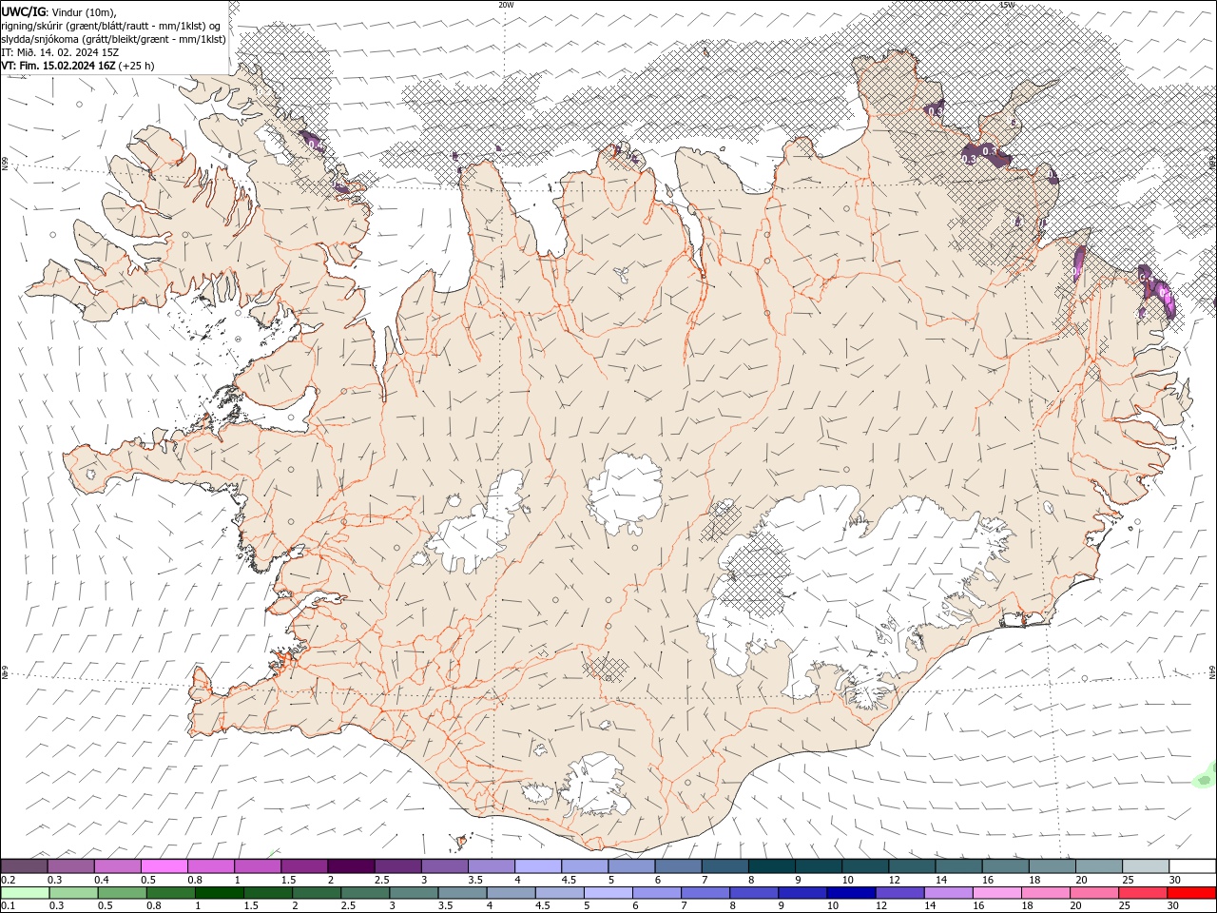1217x913 pixels.
Task: Click the upper legend swatch between 4 and 4.5
Action: (537, 865)
